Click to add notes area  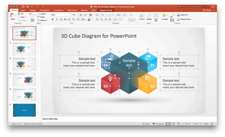click(x=50, y=119)
